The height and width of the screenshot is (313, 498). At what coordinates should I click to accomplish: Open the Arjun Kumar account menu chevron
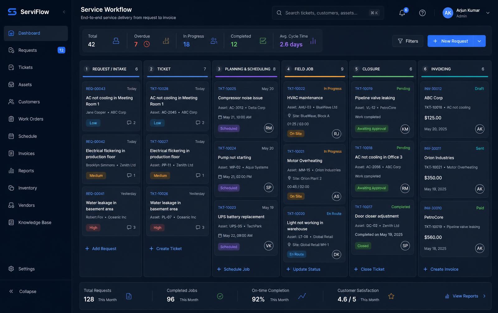coord(488,13)
